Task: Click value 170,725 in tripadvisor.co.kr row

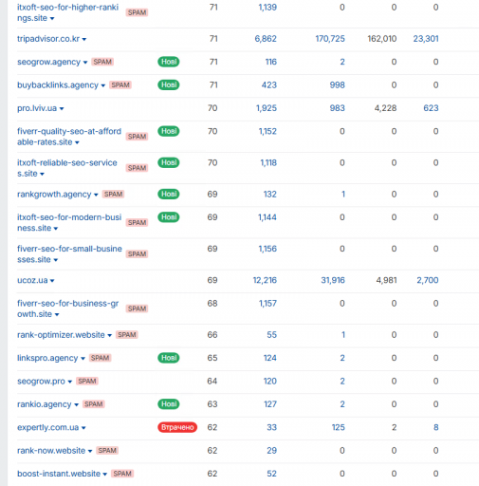Action: tap(330, 39)
